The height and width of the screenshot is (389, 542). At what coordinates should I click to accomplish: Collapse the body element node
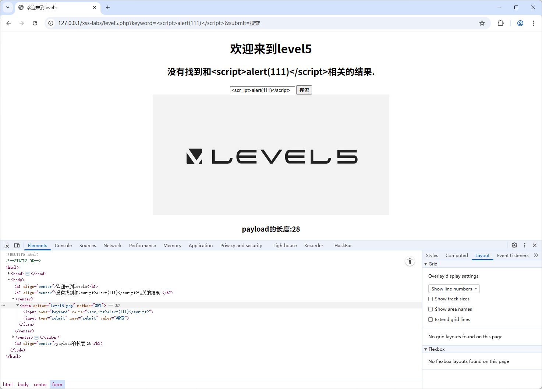click(x=9, y=279)
